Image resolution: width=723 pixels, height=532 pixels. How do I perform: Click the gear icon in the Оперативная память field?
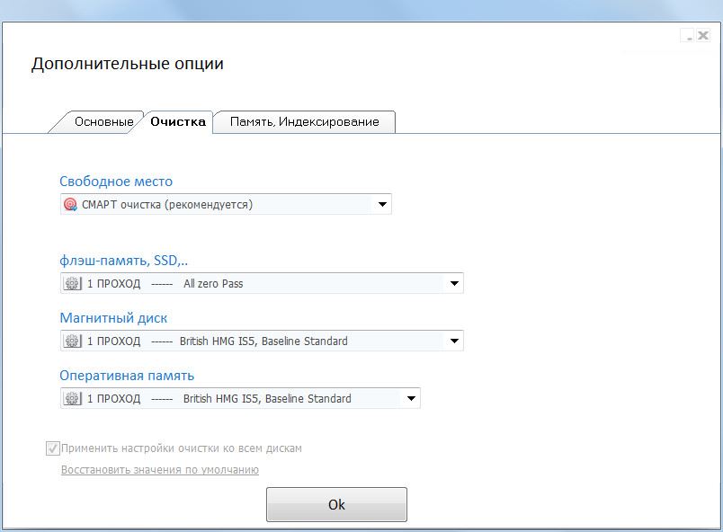tap(71, 399)
